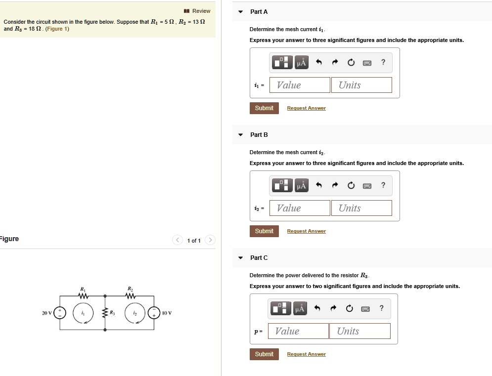Reset the Part B answer field
This screenshot has width=492, height=376.
tap(351, 186)
